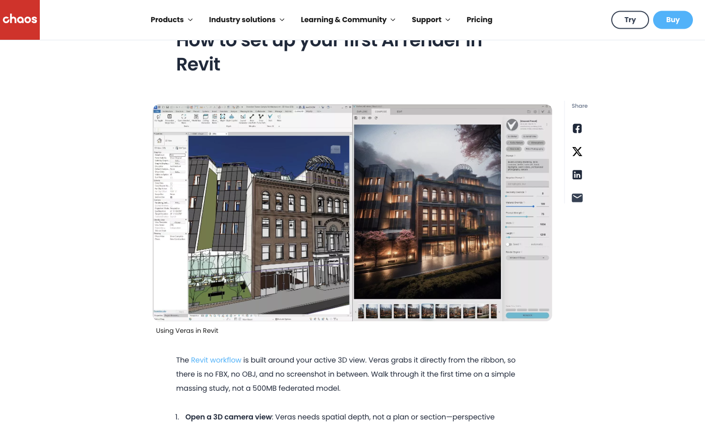The width and height of the screenshot is (705, 426).
Task: Select the caption 'Using Veras in Revit'
Action: point(187,331)
